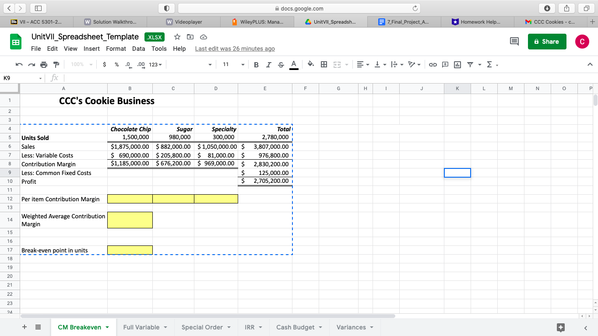598x336 pixels.
Task: Click the green Share button
Action: (547, 42)
